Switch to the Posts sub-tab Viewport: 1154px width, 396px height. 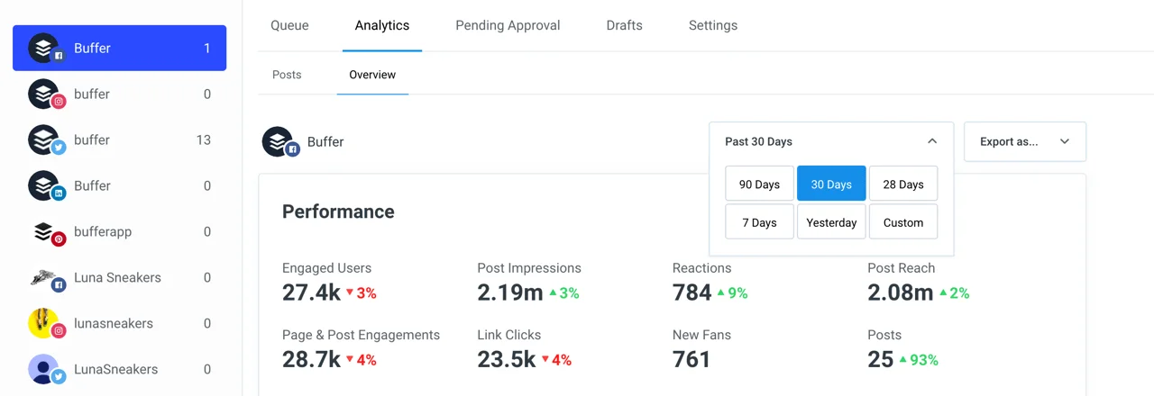tap(287, 75)
